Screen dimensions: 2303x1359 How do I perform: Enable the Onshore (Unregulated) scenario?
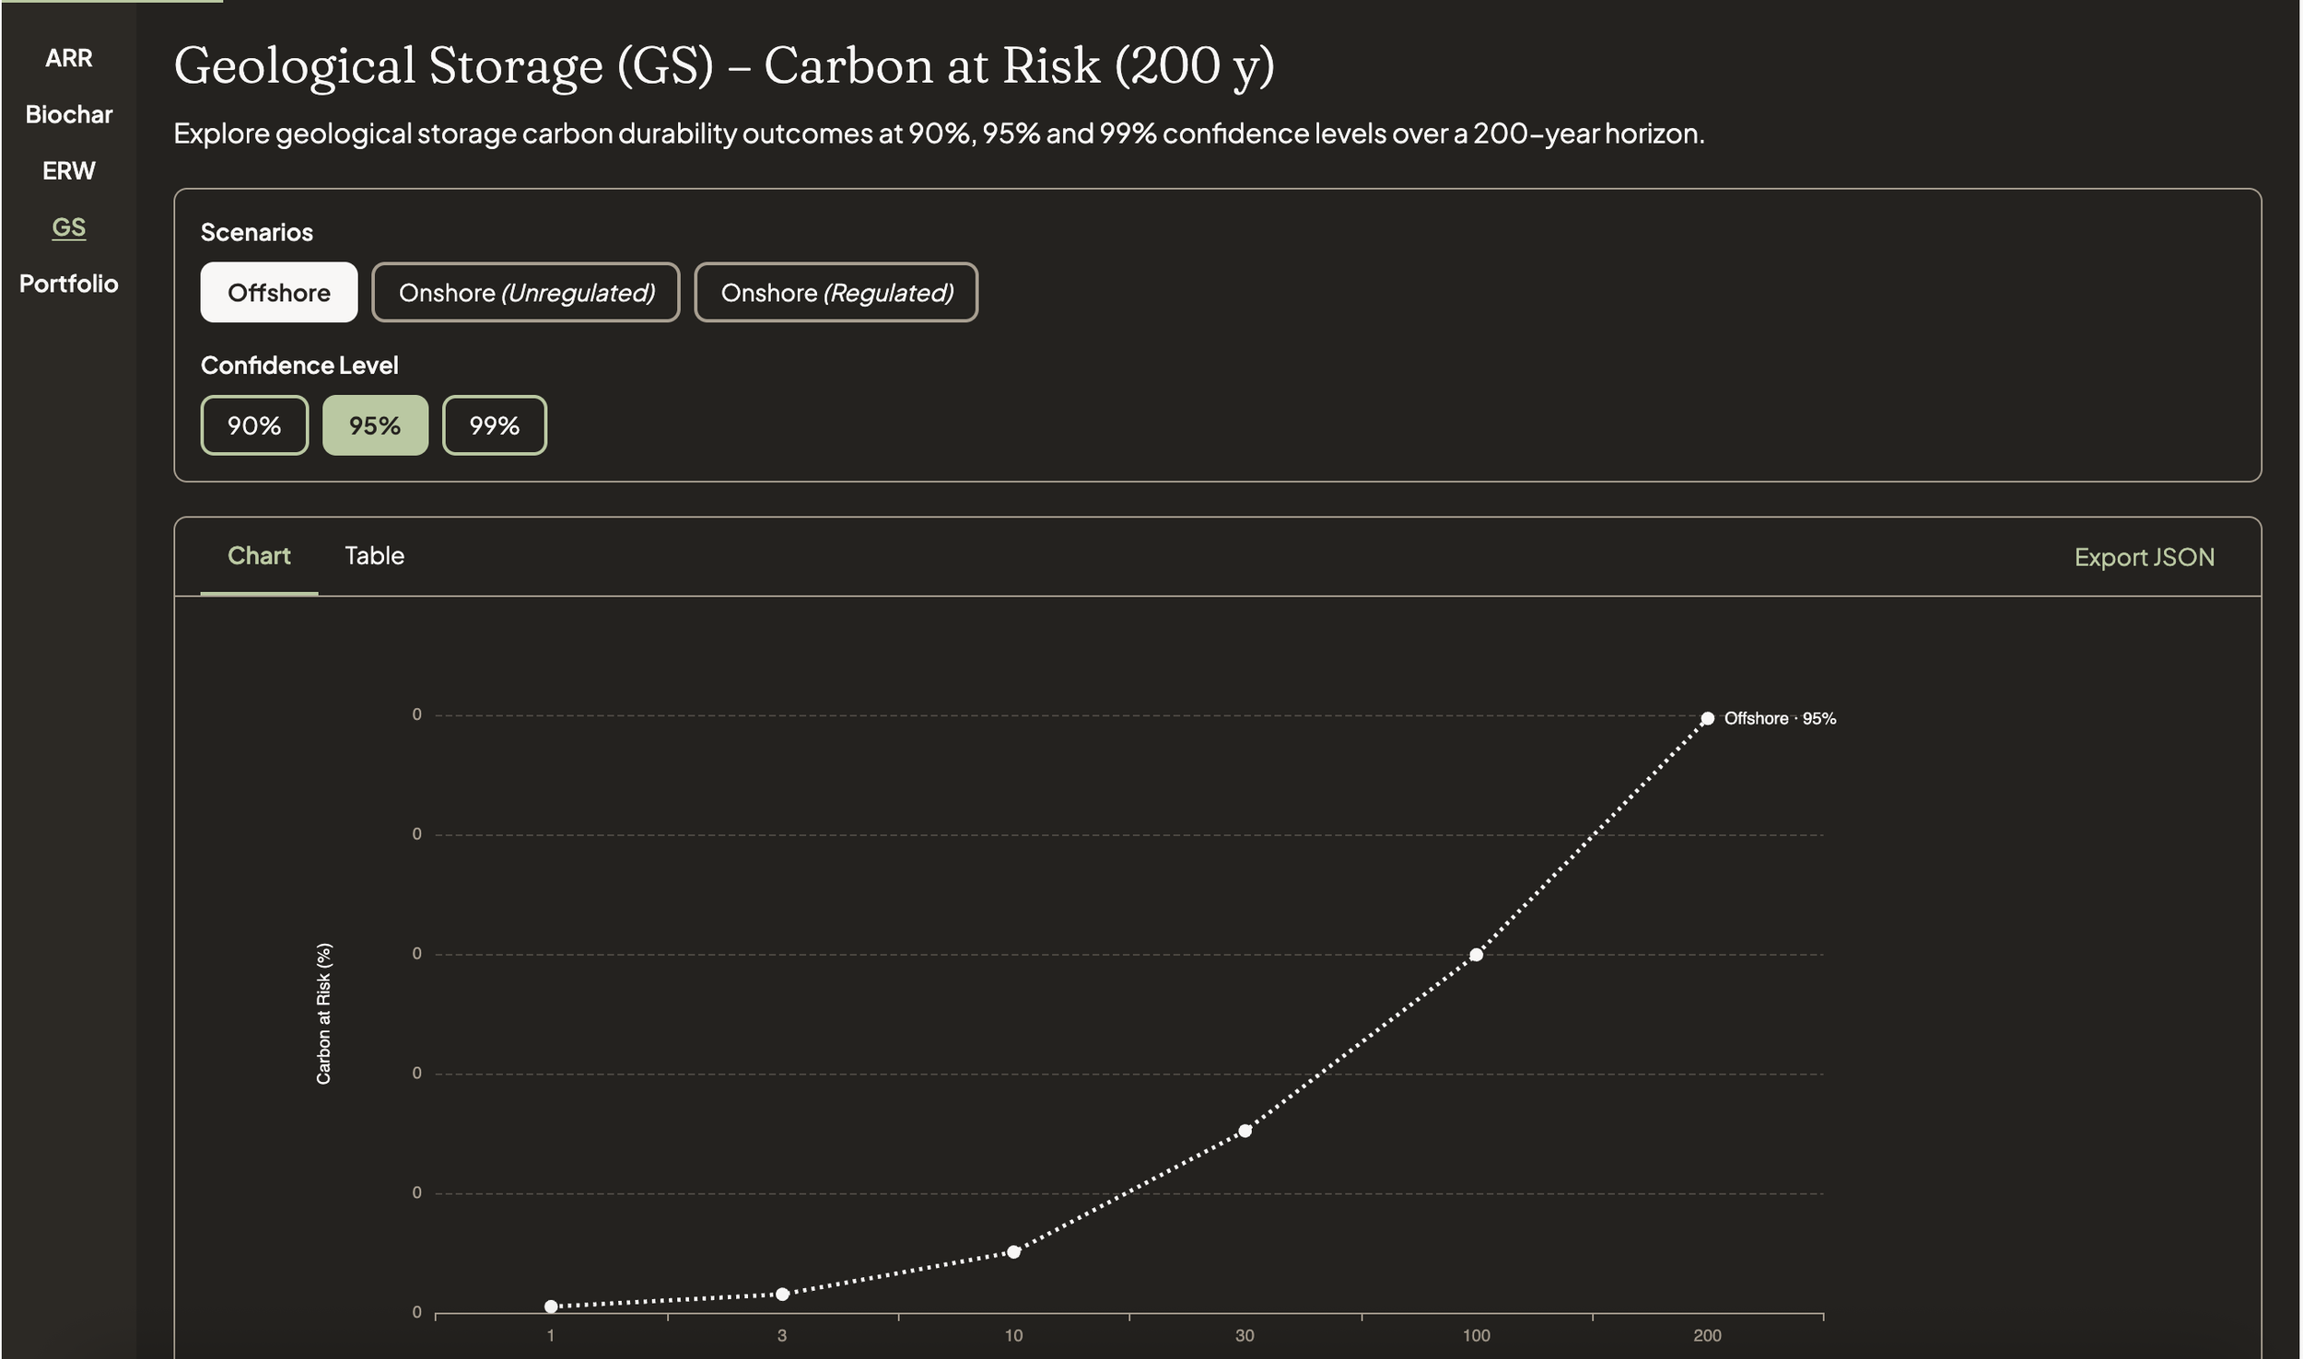tap(527, 292)
